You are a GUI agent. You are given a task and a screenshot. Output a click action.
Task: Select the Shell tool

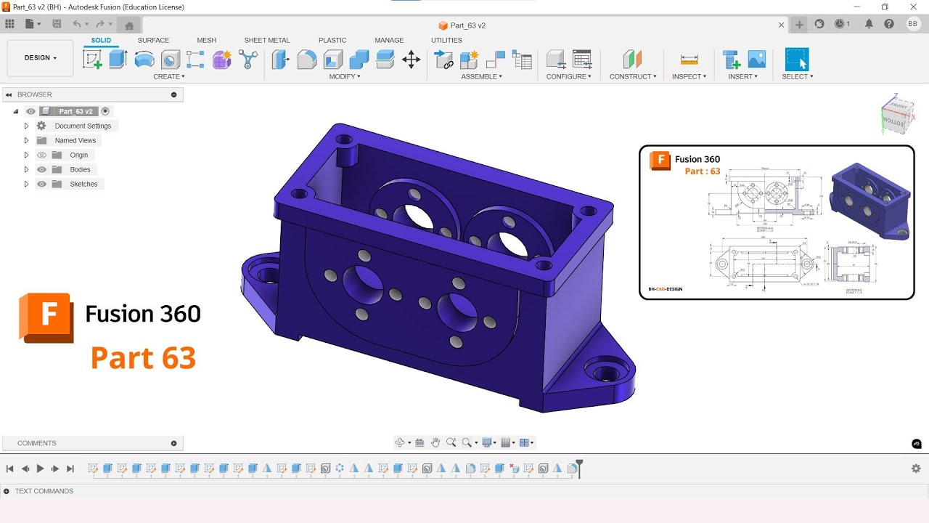(333, 60)
